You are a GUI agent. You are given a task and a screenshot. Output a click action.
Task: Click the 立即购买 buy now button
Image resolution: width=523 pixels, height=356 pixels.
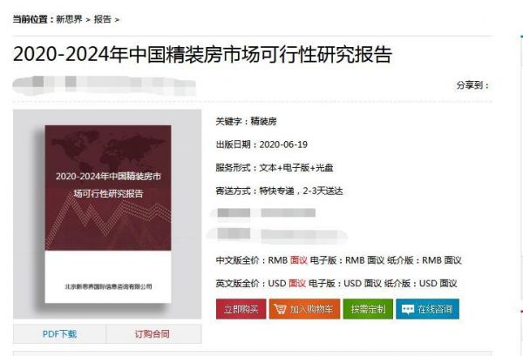pyautogui.click(x=241, y=309)
